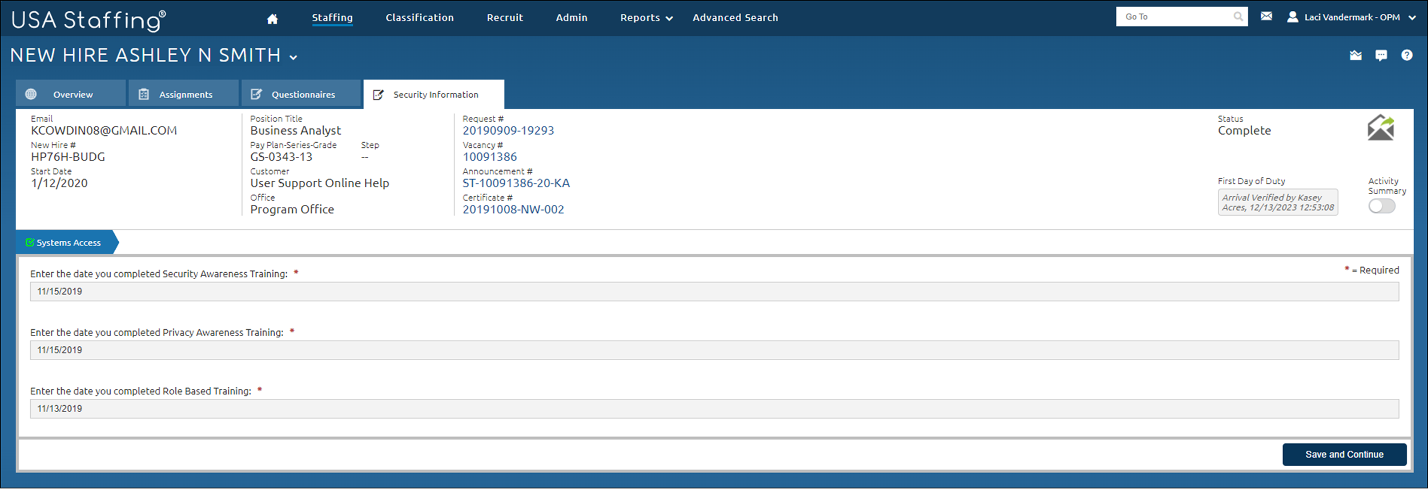
Task: Click the GS-0343-13 pay plan value
Action: point(281,157)
